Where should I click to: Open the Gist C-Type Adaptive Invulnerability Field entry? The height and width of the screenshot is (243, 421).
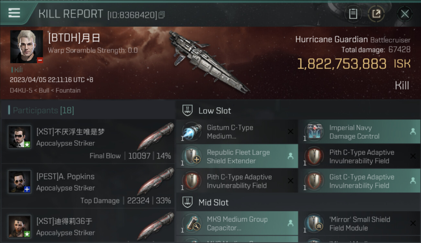359,181
